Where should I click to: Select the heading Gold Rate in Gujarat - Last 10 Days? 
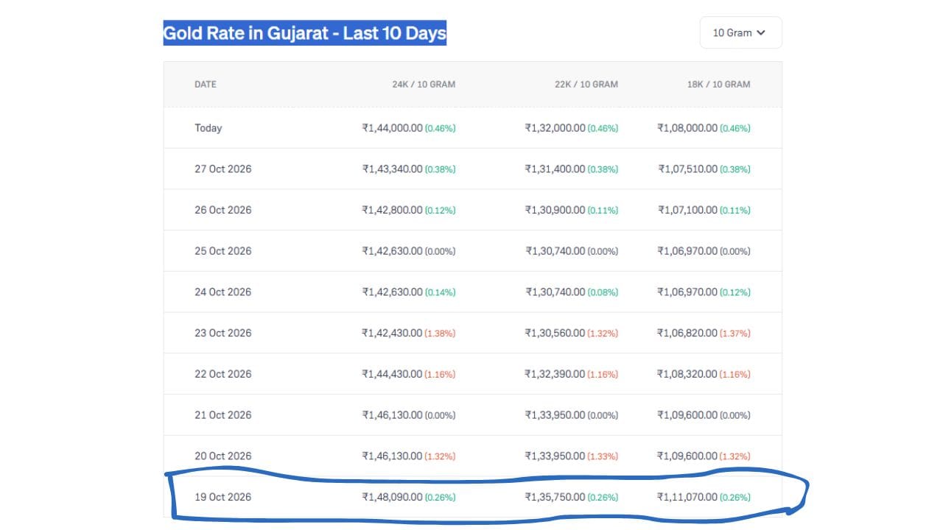304,33
